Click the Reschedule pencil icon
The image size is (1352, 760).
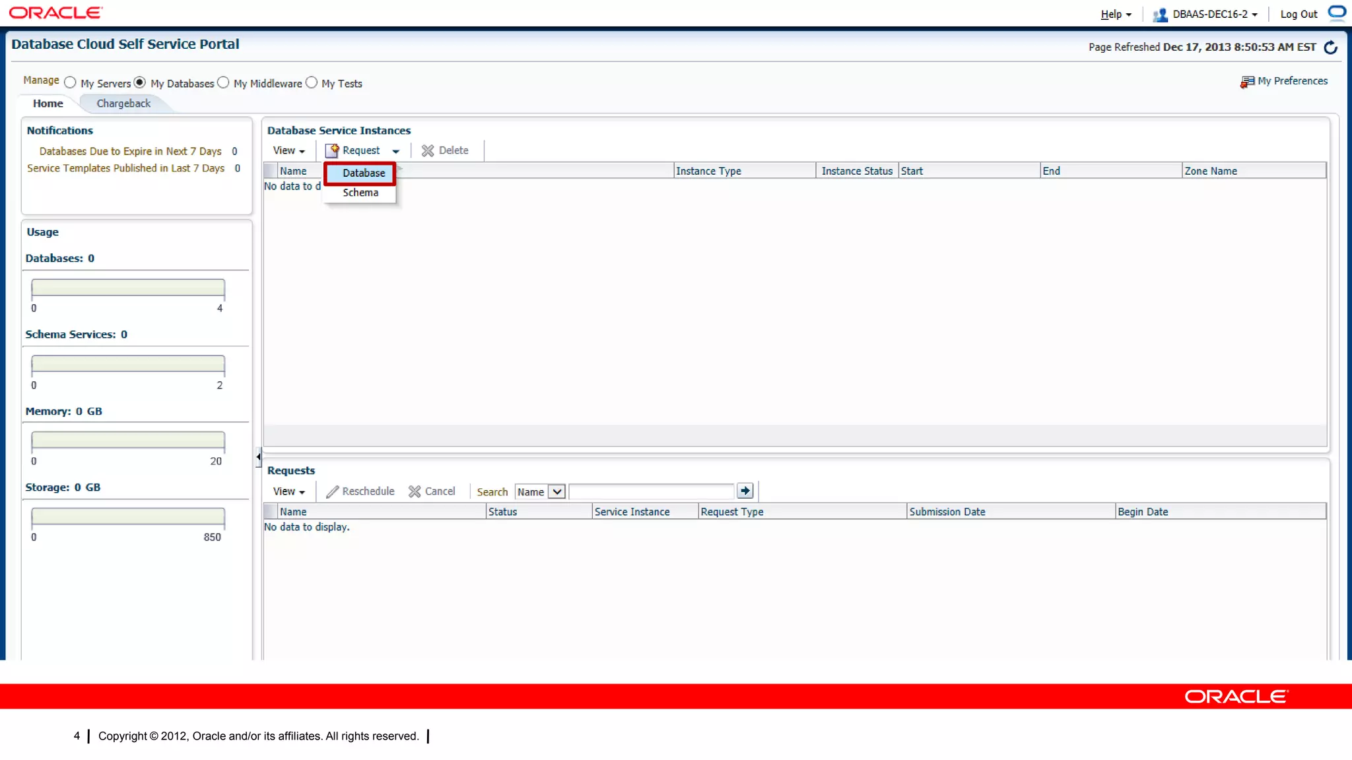(x=332, y=491)
